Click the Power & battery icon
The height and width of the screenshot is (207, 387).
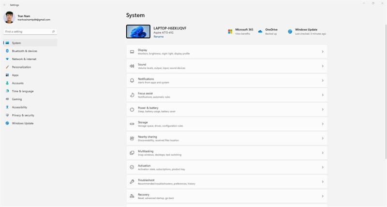[132, 110]
